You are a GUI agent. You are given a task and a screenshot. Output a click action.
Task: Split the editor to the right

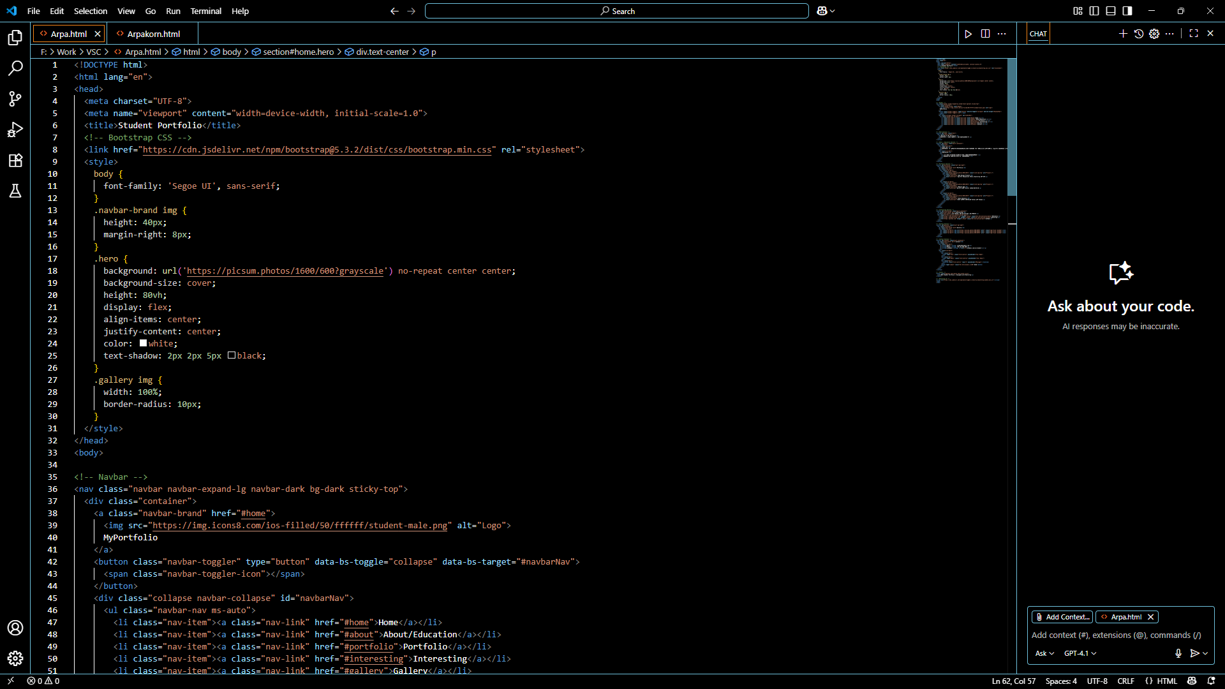click(x=985, y=34)
